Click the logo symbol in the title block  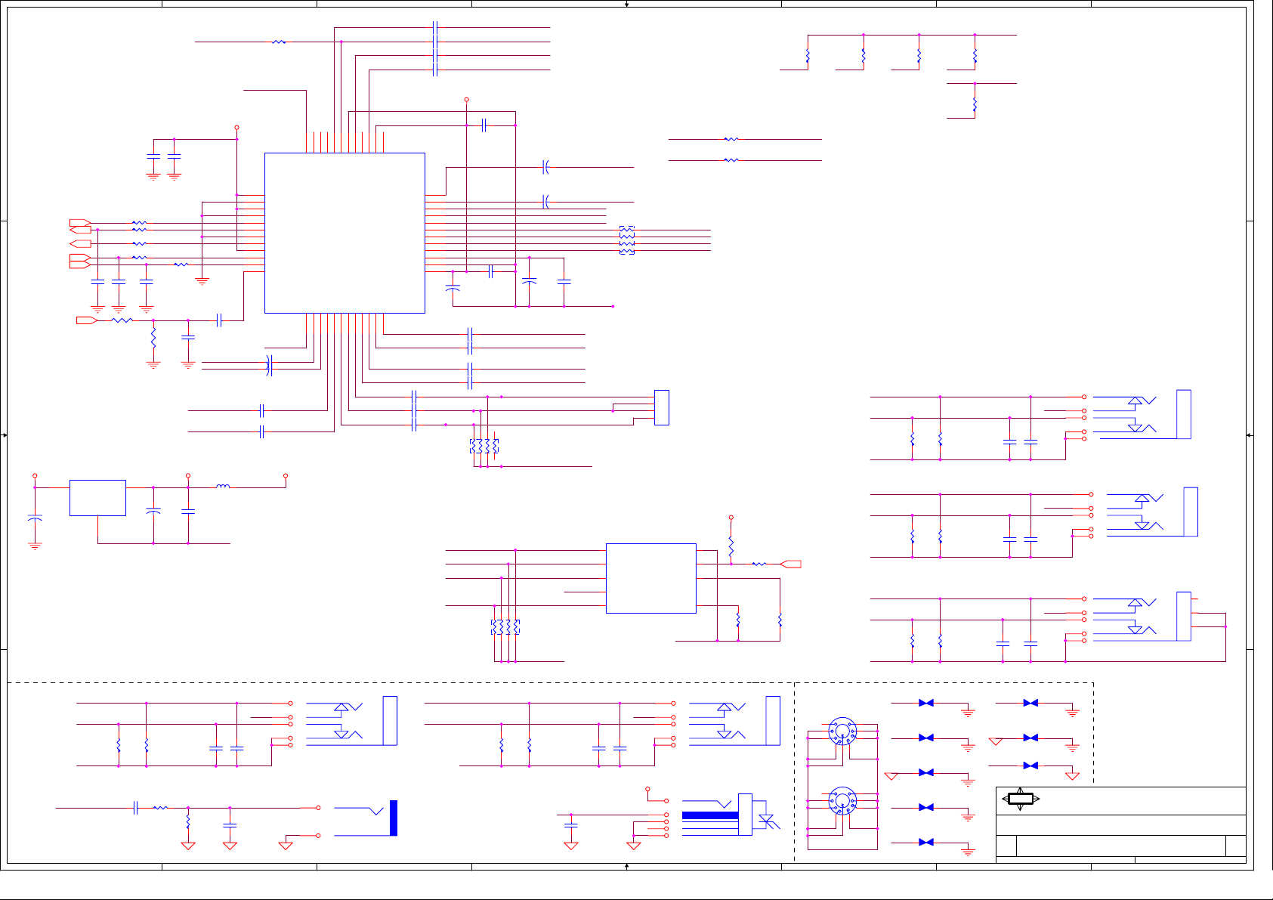point(1021,799)
